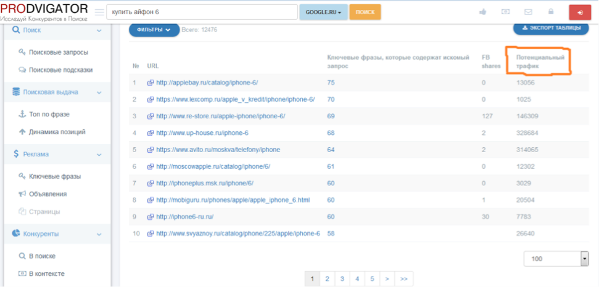Image resolution: width=599 pixels, height=287 pixels.
Task: Open the svyaznoy.ru catalog link
Action: coord(238,233)
